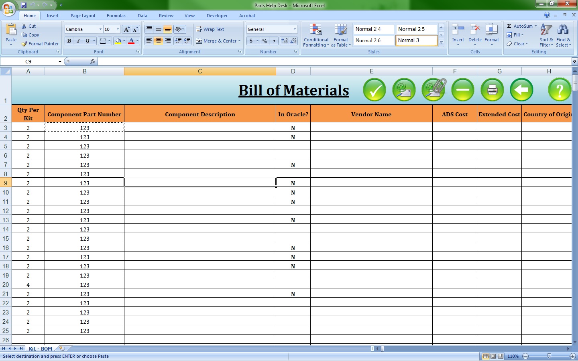Cut the selection with the Cut button
Image resolution: width=578 pixels, height=361 pixels.
[29, 26]
